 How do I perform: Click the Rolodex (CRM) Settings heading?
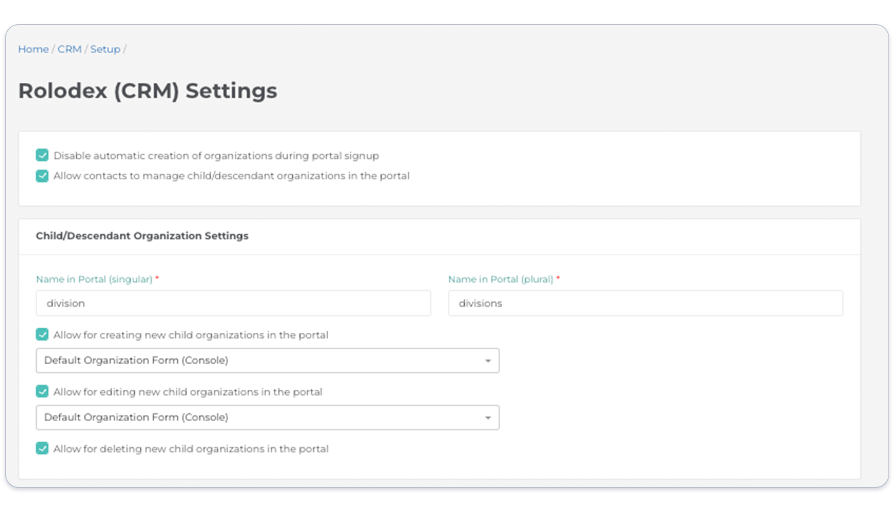click(x=148, y=90)
